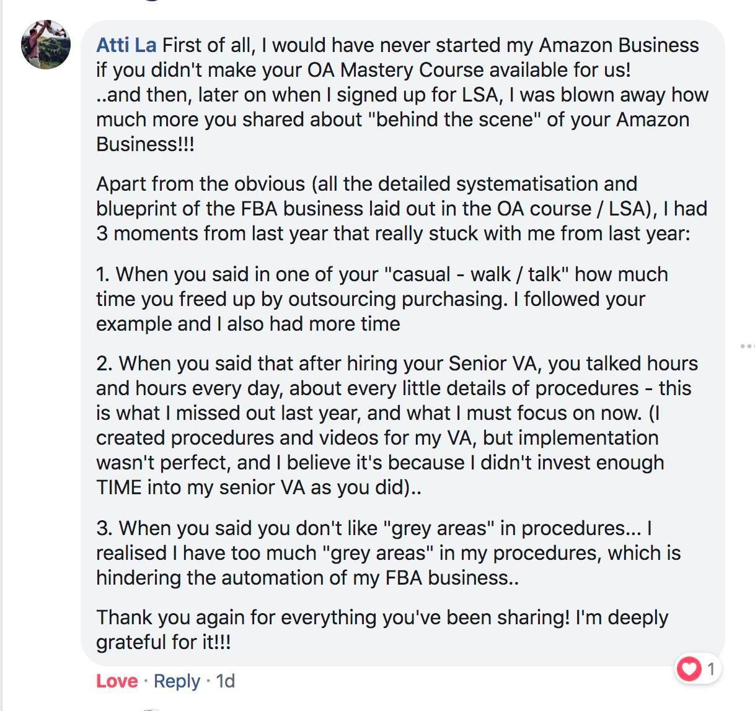This screenshot has height=711, width=755.
Task: Click the heart reaction icon
Action: (x=689, y=669)
